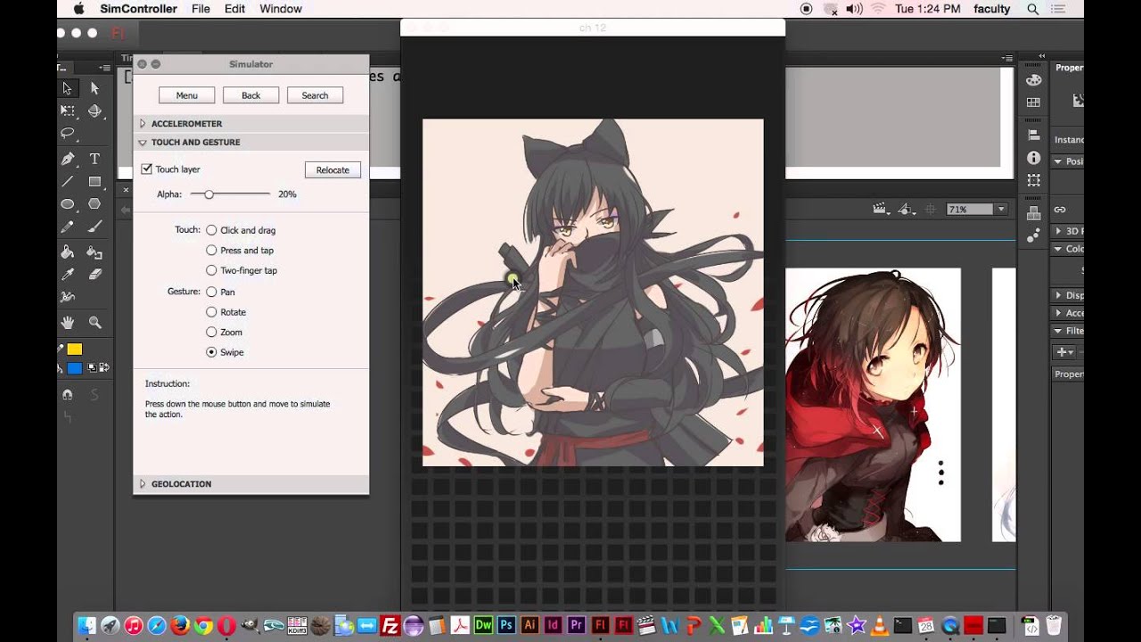Open the Edit menu

[x=234, y=9]
